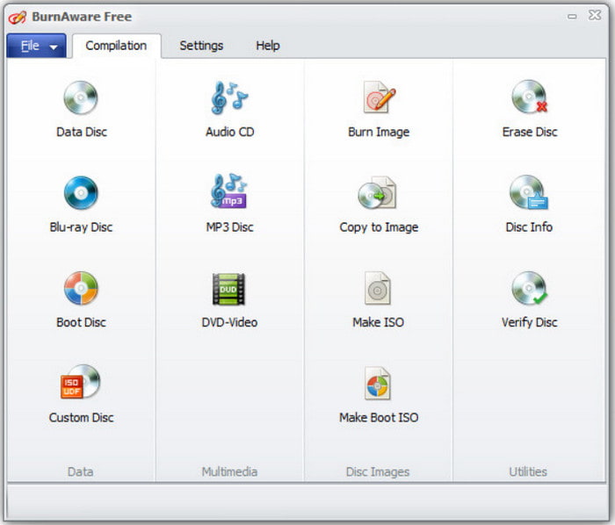This screenshot has width=615, height=525.
Task: Open the Help tab
Action: [268, 46]
